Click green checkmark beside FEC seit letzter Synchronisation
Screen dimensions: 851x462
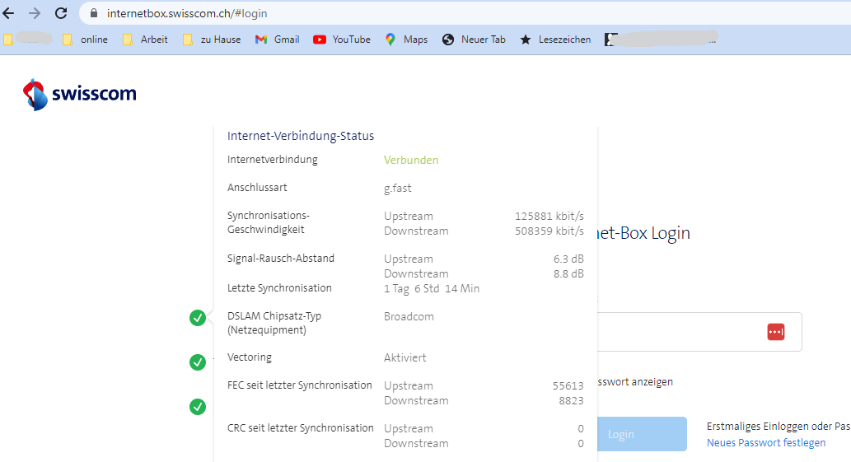point(198,406)
